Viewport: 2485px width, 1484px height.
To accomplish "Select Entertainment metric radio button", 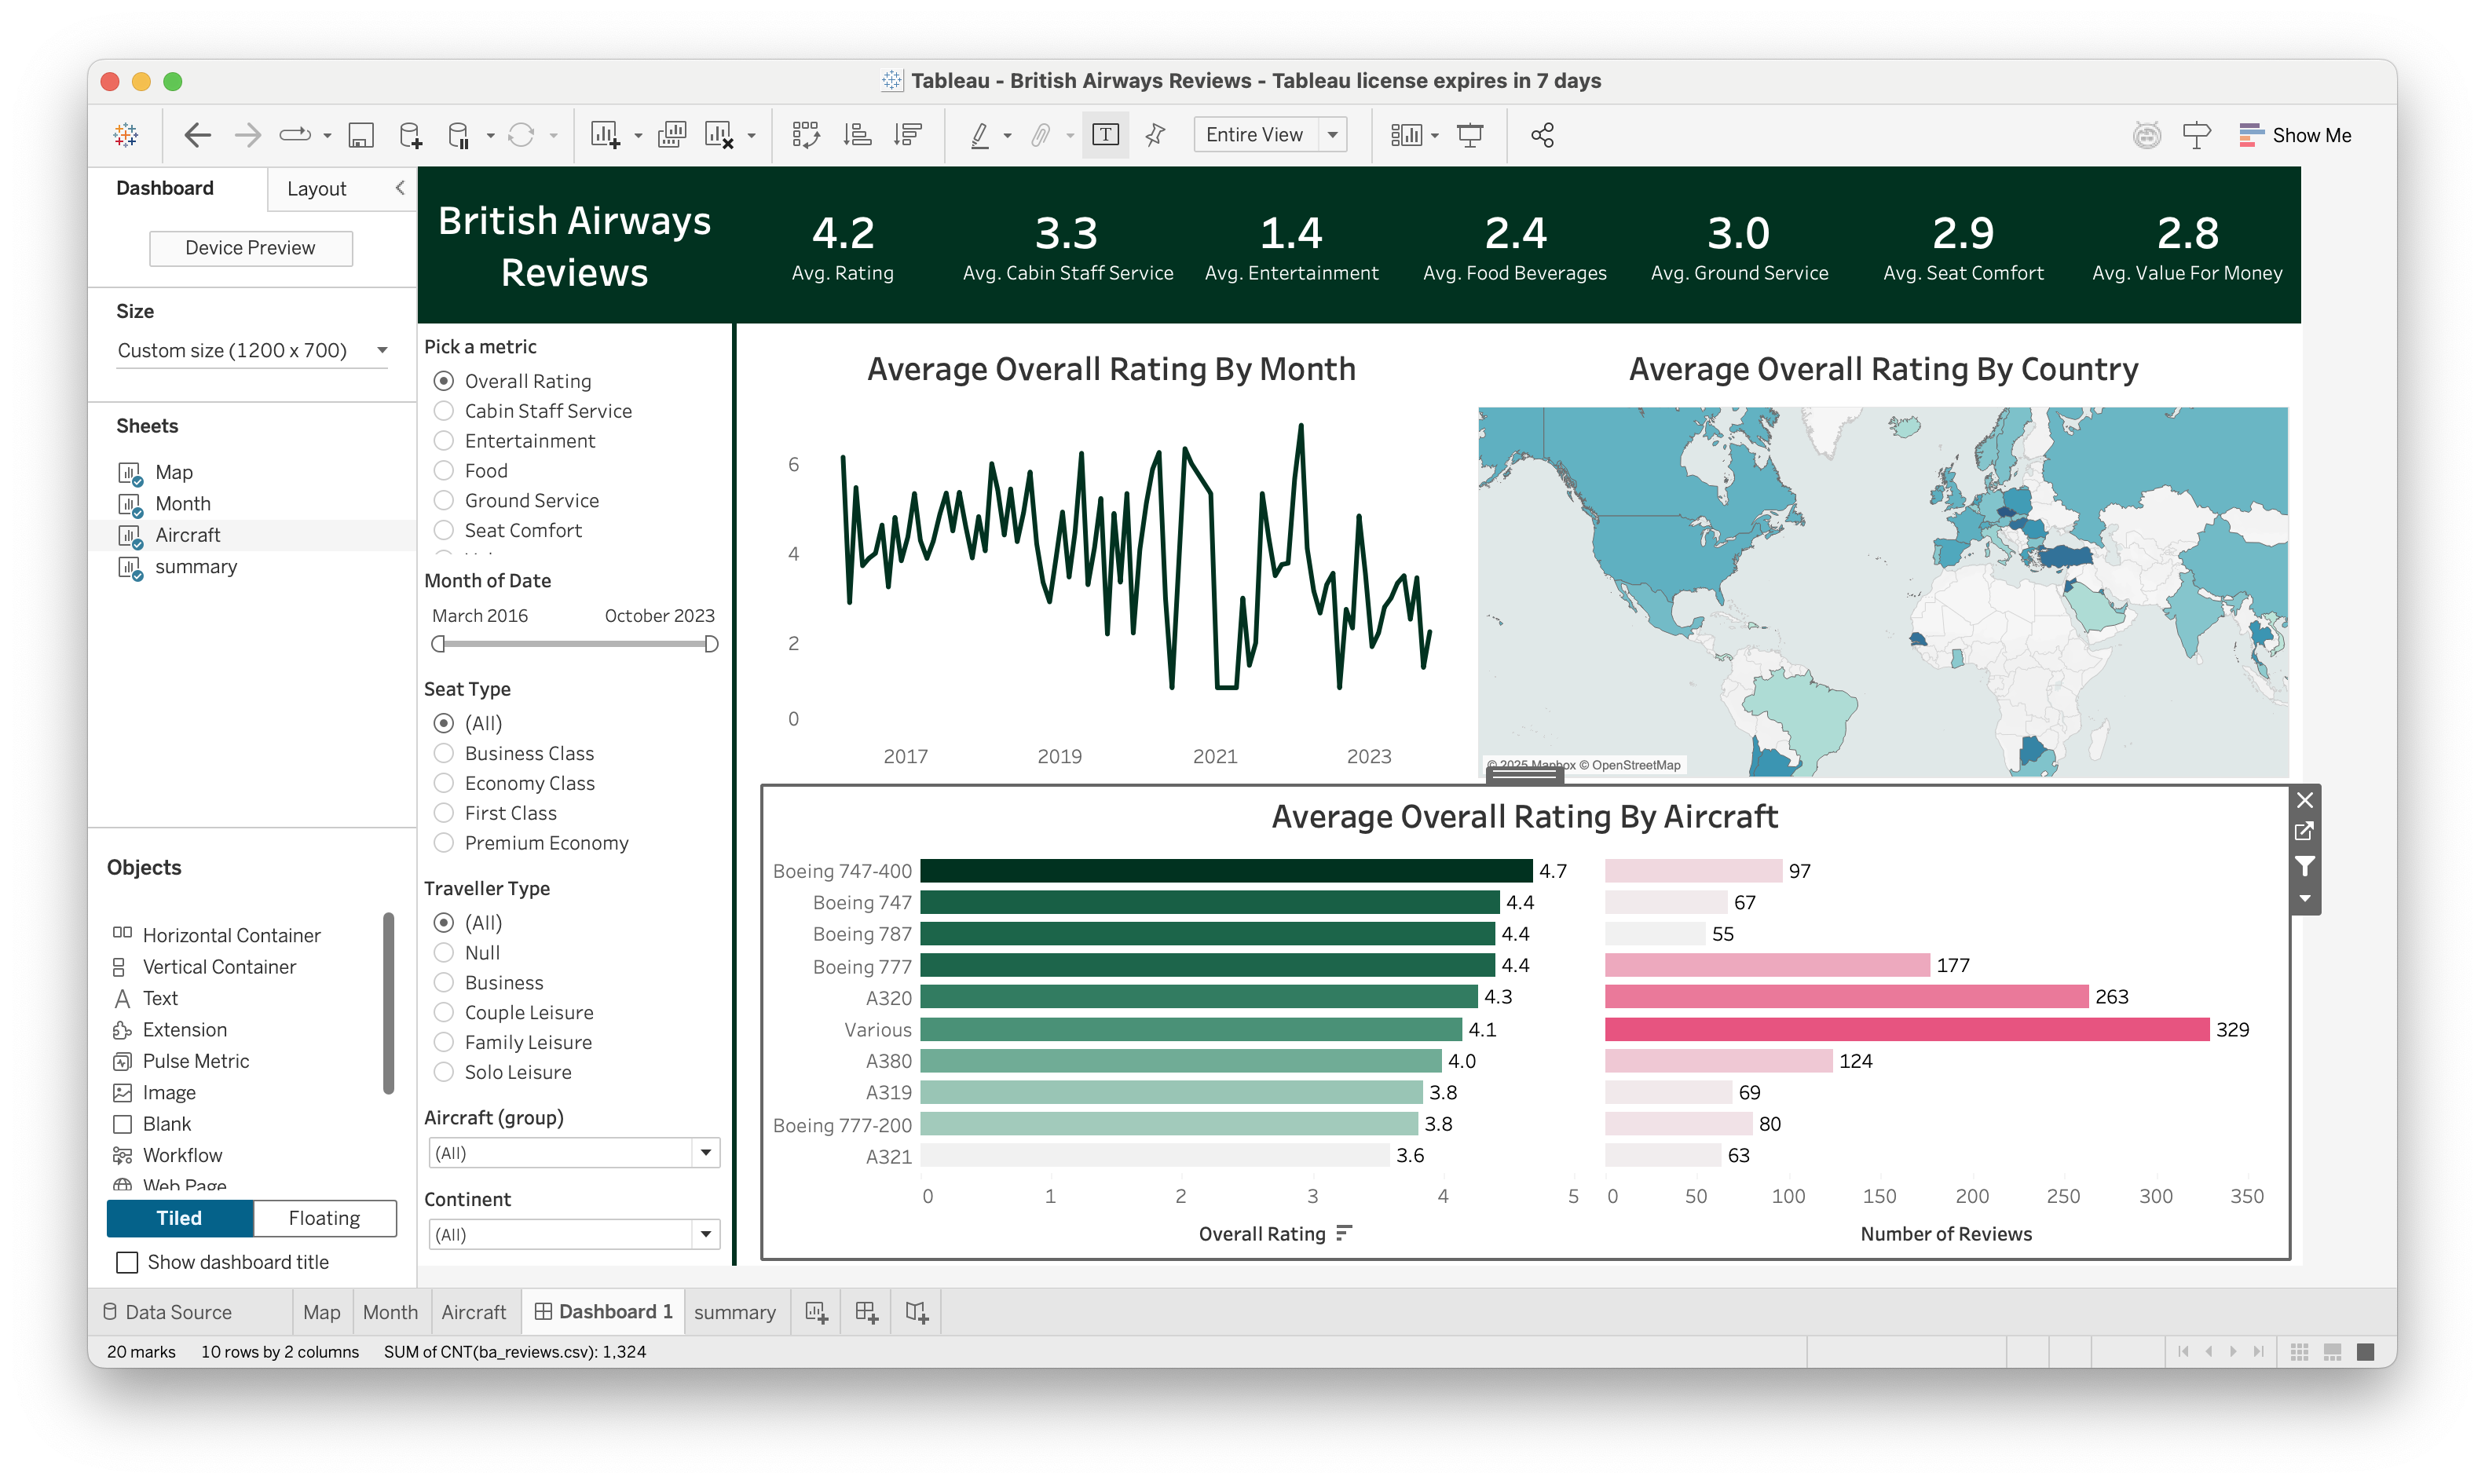I will 444,441.
